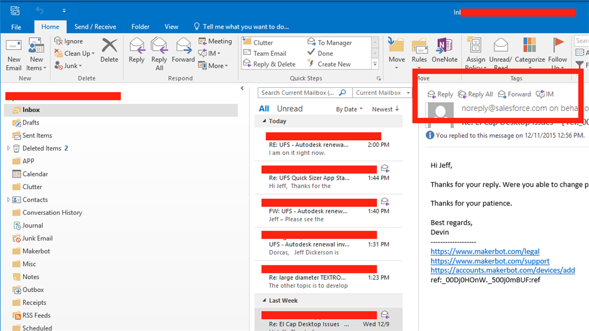
Task: Click Reply All in the reading pane
Action: 475,94
